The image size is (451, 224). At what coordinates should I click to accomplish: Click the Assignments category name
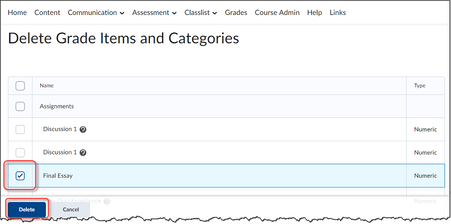57,106
